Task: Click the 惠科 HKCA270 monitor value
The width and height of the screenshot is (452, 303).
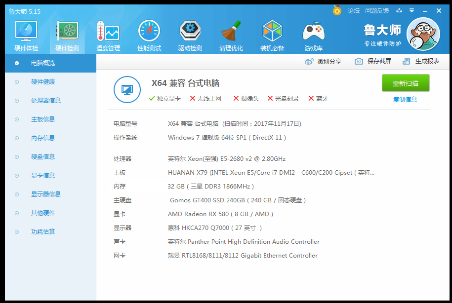Action: (215, 228)
